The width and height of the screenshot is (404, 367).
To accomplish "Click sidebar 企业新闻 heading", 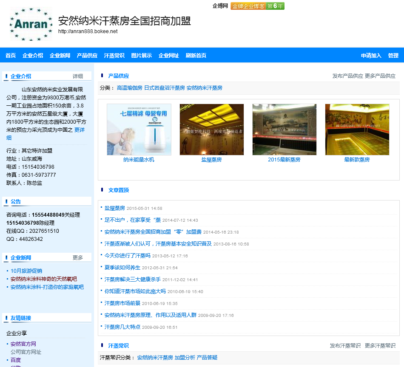I will (21, 257).
